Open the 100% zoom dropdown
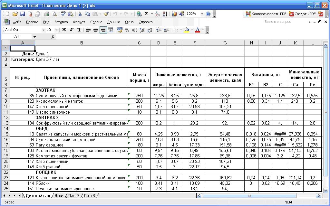 coord(202,14)
